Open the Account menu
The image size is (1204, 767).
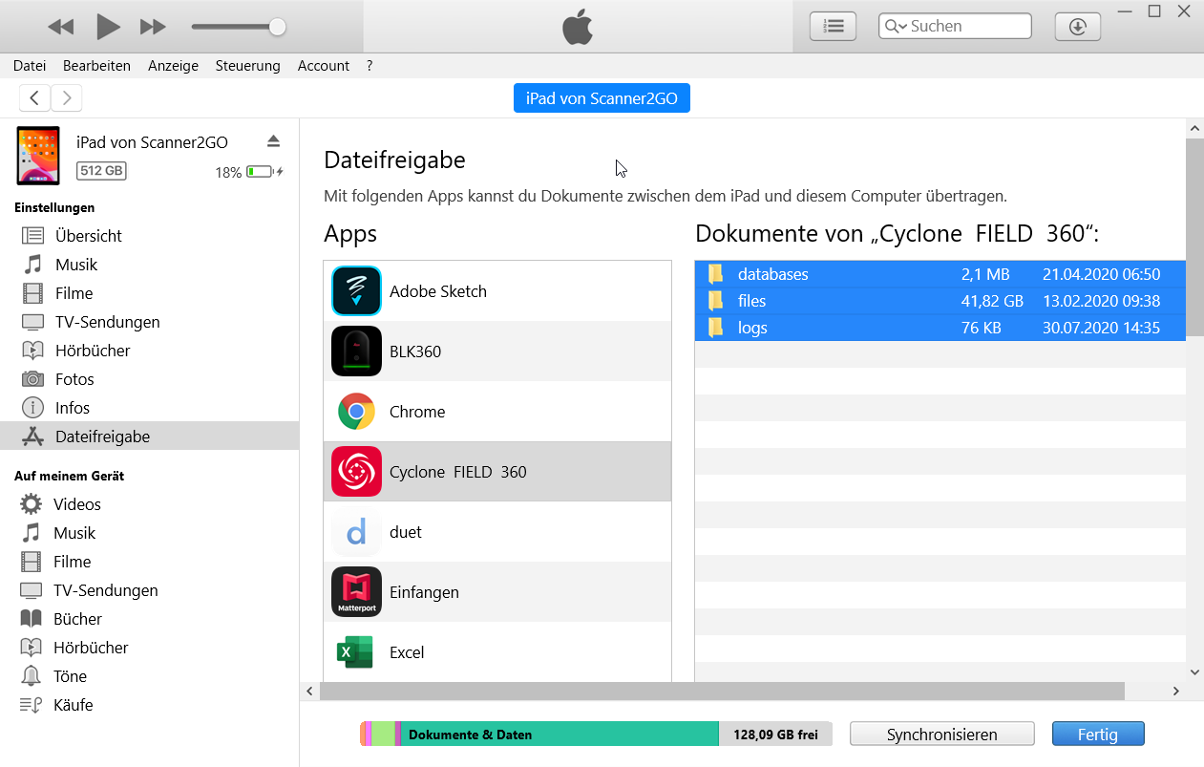(x=324, y=66)
